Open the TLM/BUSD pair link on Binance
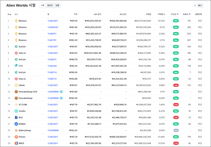This screenshot has height=147, width=211. pyautogui.click(x=53, y=27)
